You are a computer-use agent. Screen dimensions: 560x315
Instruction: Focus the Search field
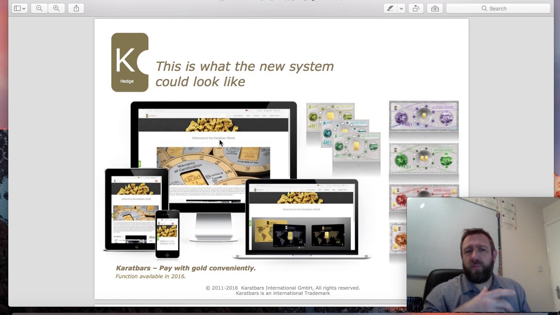pyautogui.click(x=498, y=8)
